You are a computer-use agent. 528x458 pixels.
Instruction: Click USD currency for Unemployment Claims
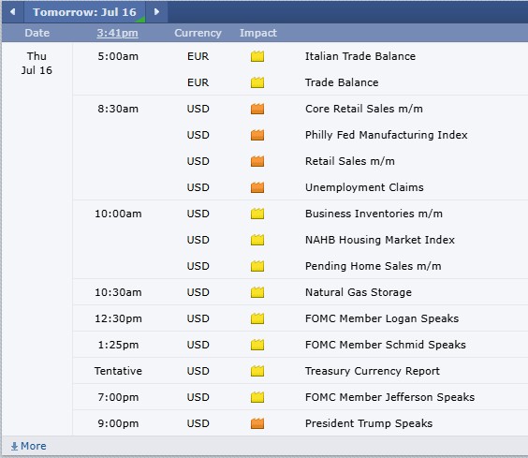tap(198, 187)
